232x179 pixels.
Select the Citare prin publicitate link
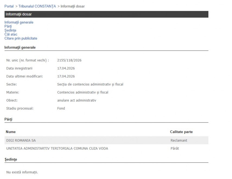tap(21, 38)
